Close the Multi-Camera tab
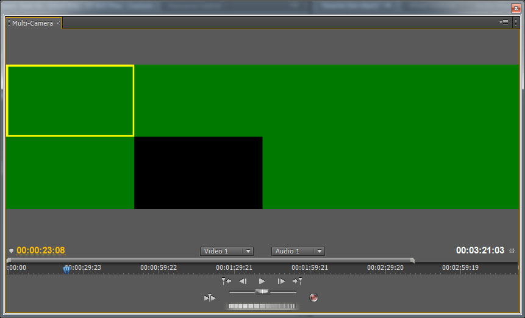Screen dimensions: 525x318 (x=59, y=23)
